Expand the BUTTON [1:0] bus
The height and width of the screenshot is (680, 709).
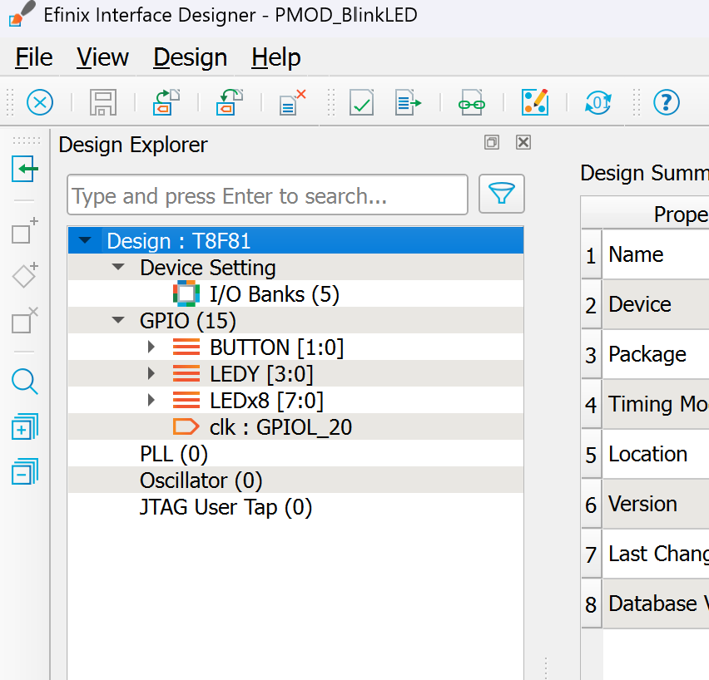click(x=151, y=347)
